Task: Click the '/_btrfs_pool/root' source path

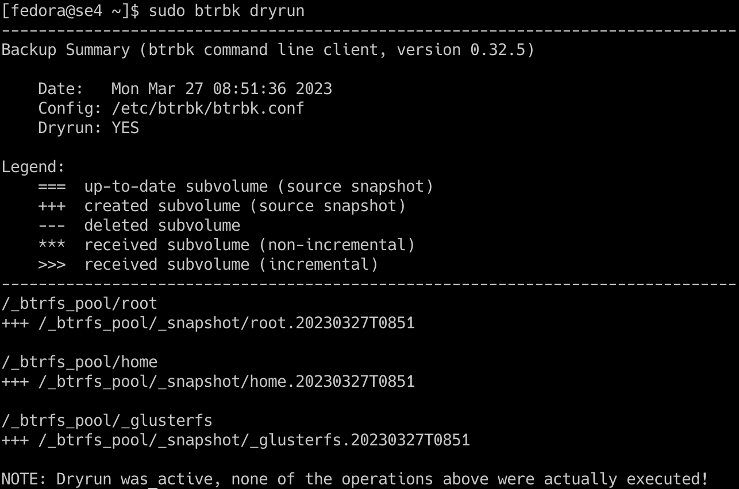Action: 79,304
